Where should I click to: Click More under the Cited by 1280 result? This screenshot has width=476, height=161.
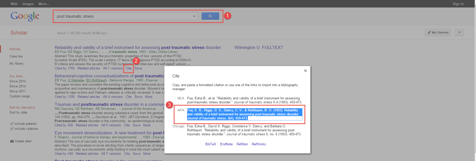coord(149,97)
